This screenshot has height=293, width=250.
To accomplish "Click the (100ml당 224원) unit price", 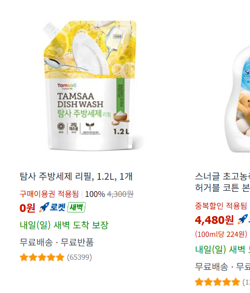I will click(221, 234).
